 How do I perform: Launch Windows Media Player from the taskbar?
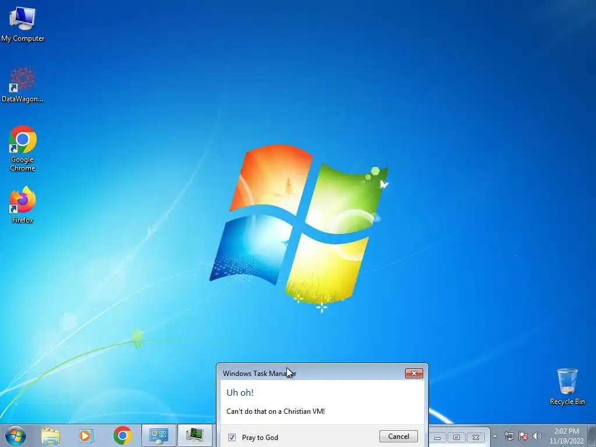tap(86, 435)
